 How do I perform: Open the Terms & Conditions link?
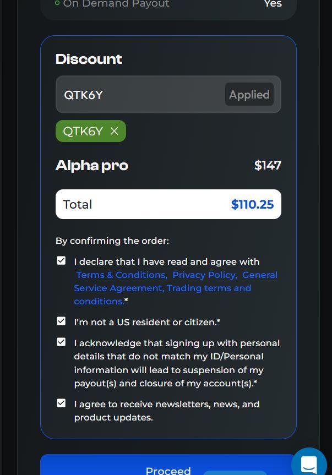click(121, 275)
